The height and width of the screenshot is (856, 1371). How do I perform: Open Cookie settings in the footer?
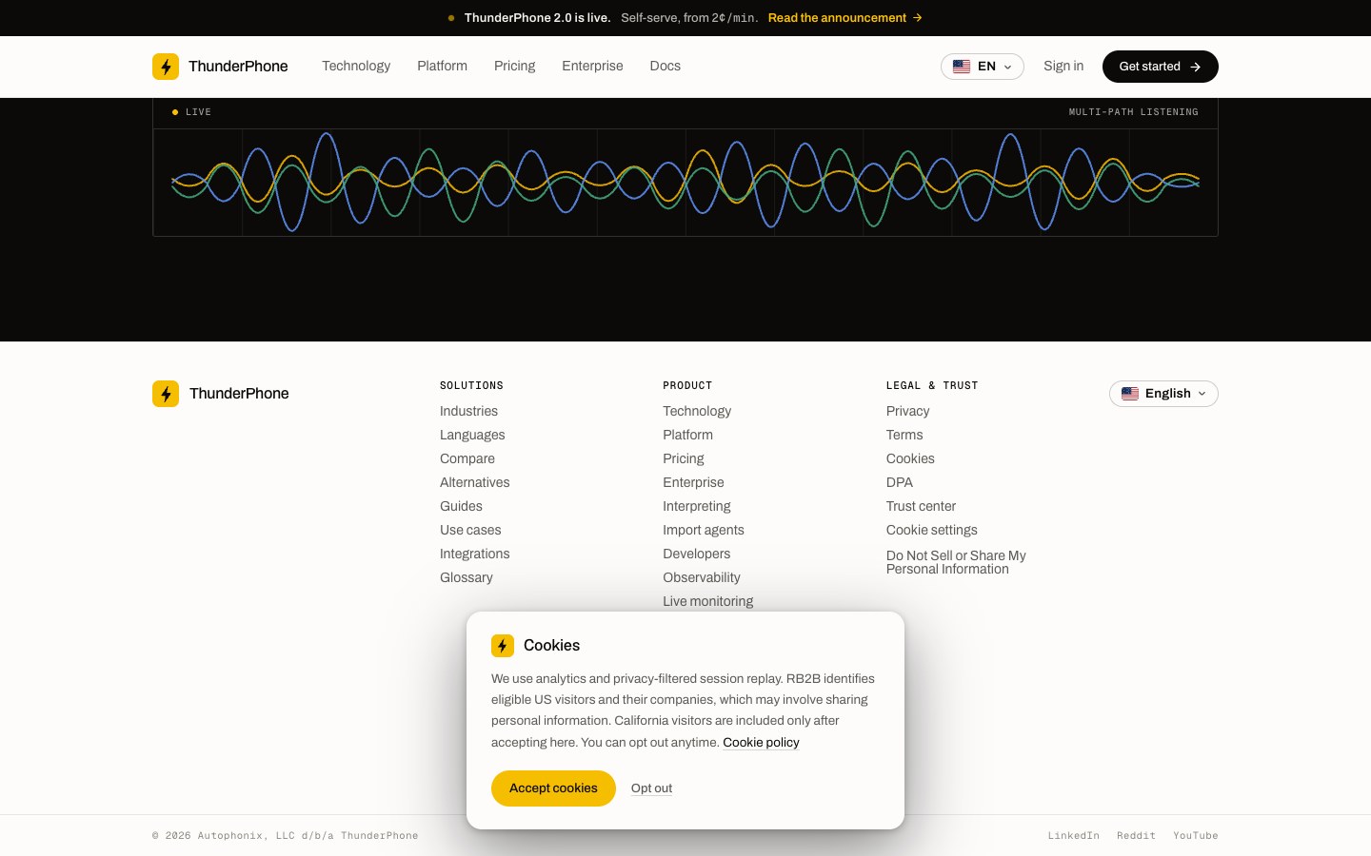click(932, 530)
